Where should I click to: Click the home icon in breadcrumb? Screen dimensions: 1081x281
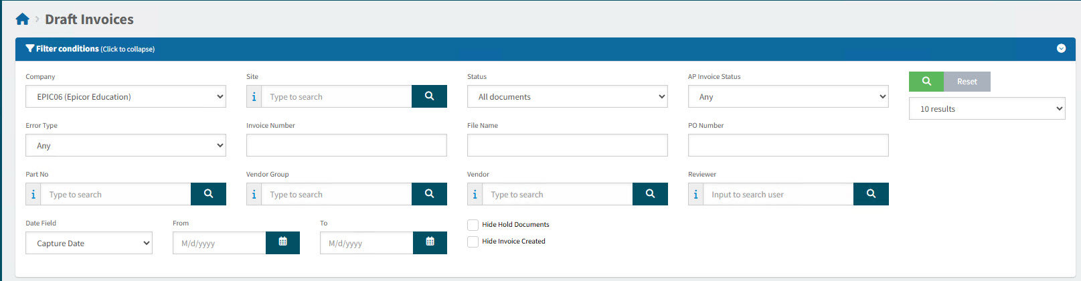(22, 19)
